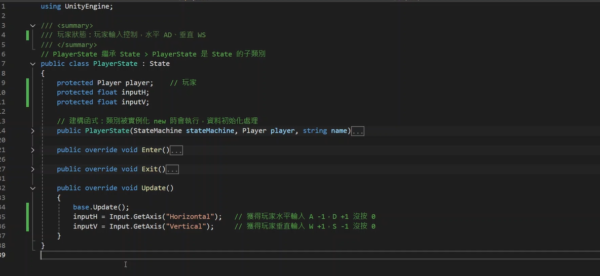Collapse the PlayerState class fold arrow

33,64
